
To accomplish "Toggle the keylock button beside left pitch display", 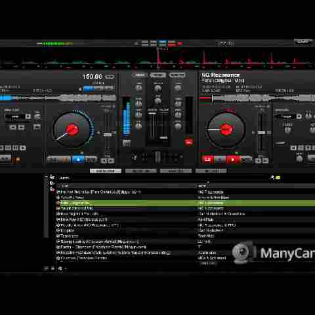I will tap(110, 77).
